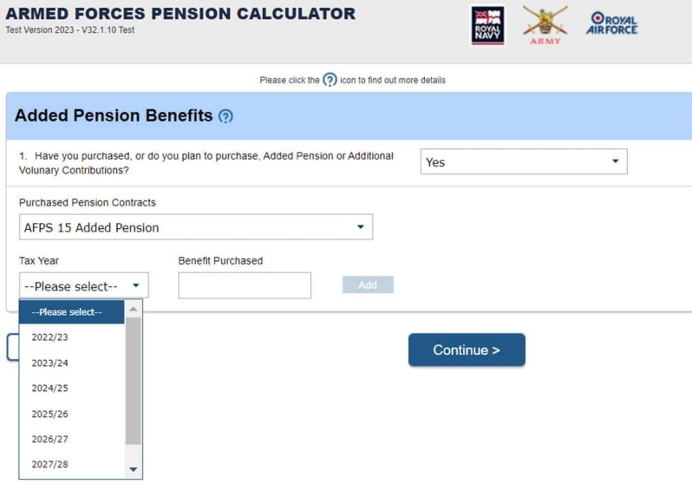Click the question mark icon in instructions
This screenshot has width=692, height=484.
[330, 80]
